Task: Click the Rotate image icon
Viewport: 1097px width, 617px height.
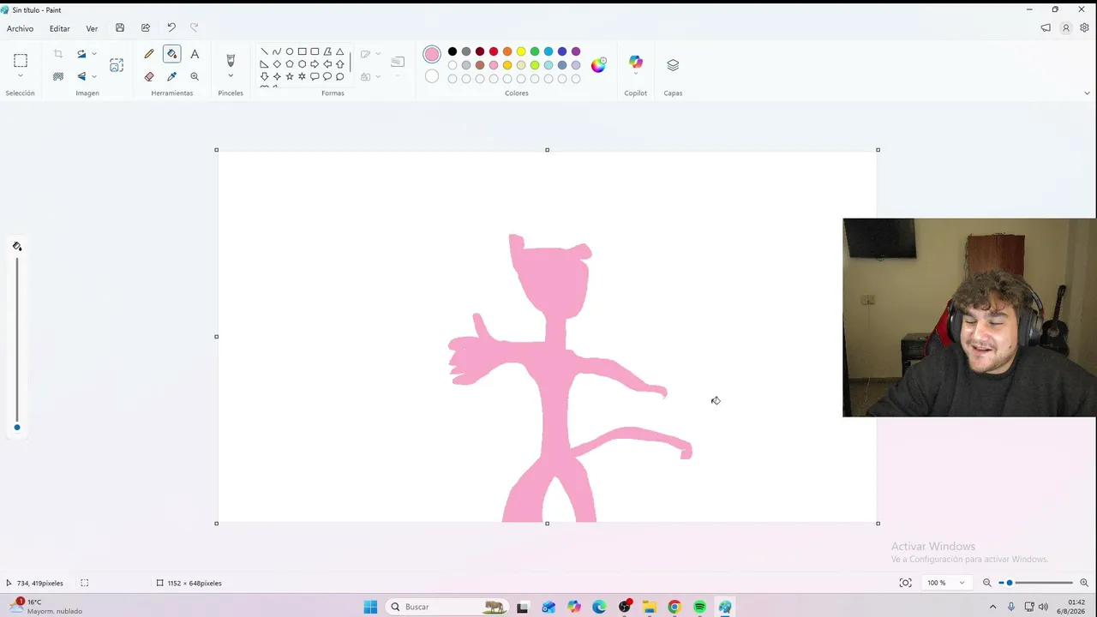Action: 81,54
